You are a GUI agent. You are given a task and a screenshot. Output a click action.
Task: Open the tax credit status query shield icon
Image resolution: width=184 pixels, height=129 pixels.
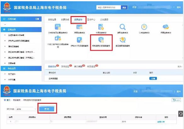tap(101, 39)
